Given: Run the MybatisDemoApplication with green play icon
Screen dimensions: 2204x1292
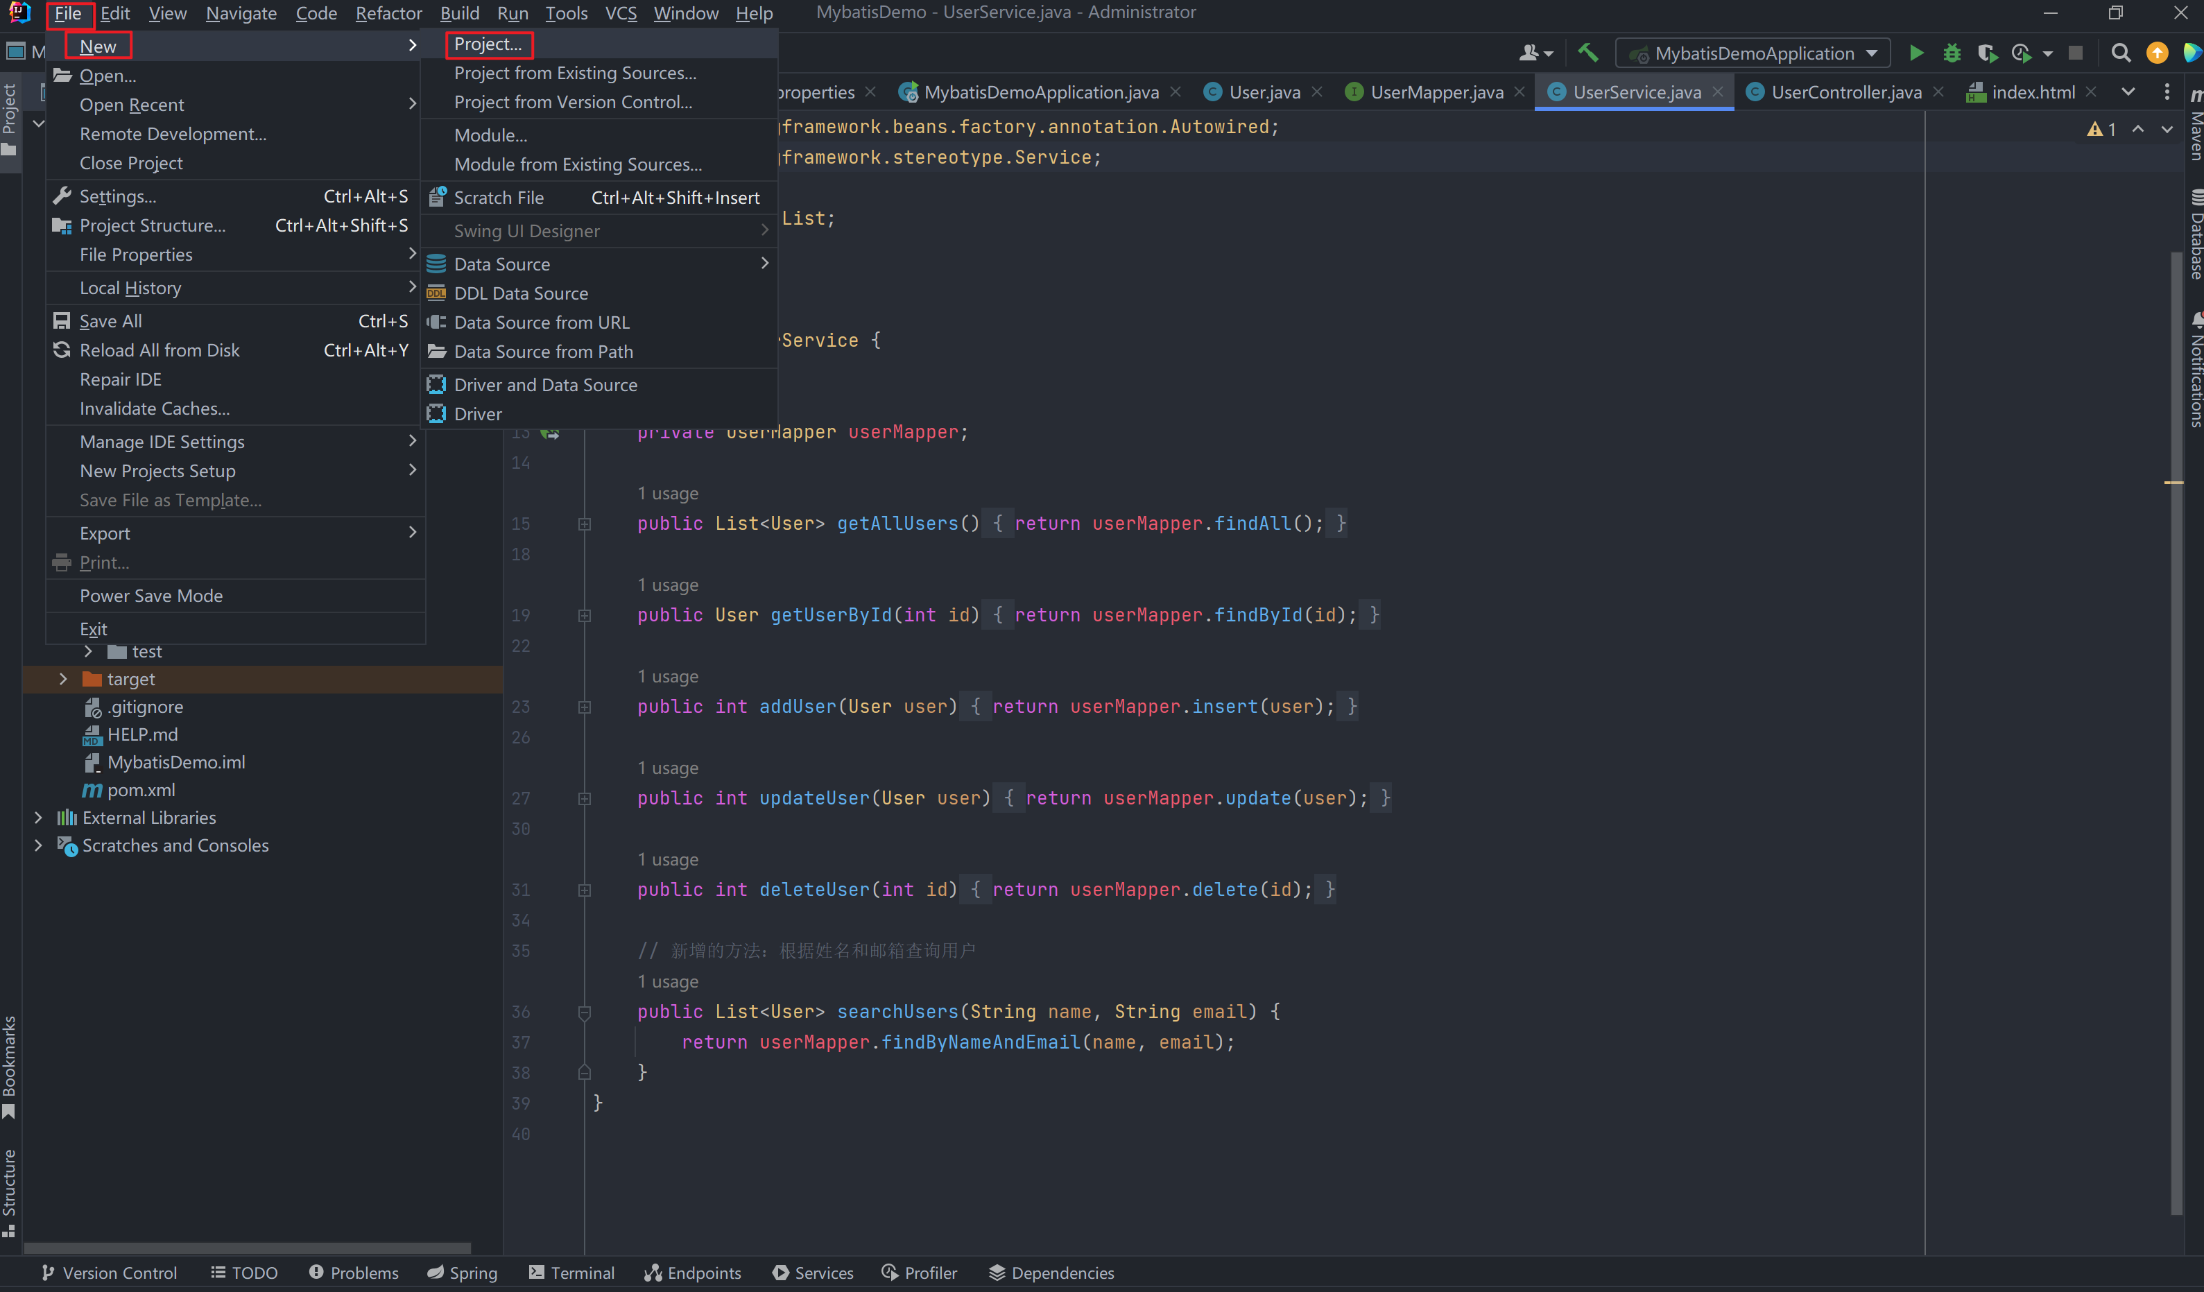Looking at the screenshot, I should [x=1915, y=53].
